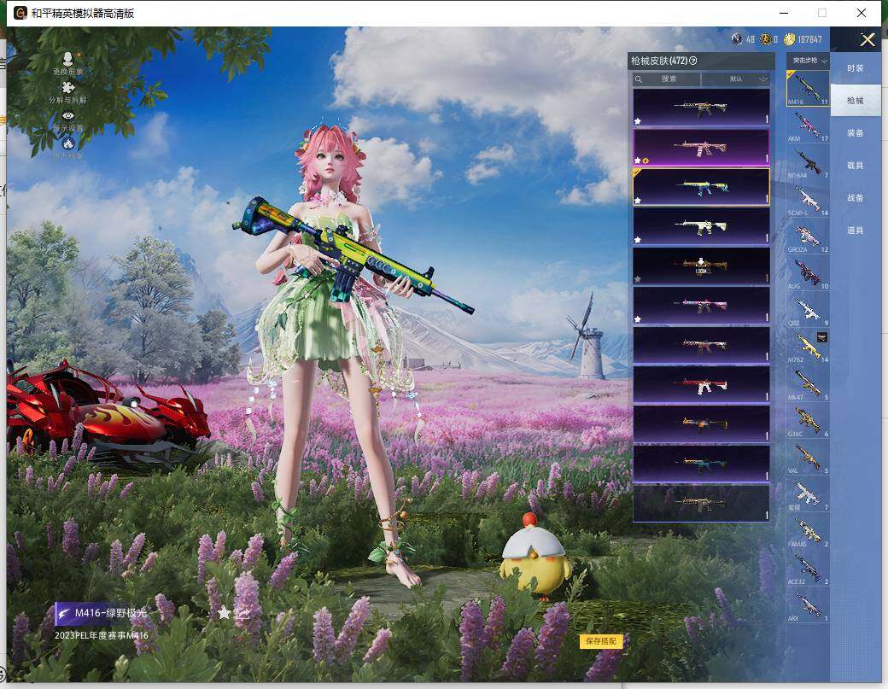The width and height of the screenshot is (888, 689).
Task: Toggle favorite star beside M416-绿野极光
Action: (225, 612)
